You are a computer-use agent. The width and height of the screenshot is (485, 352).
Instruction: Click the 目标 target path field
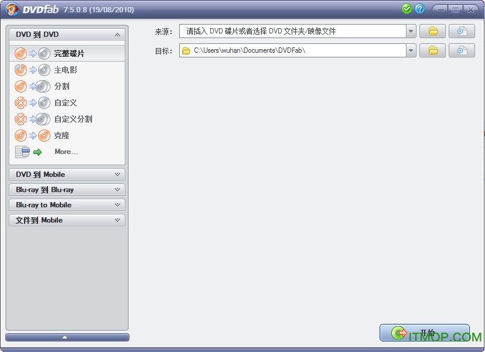point(293,50)
